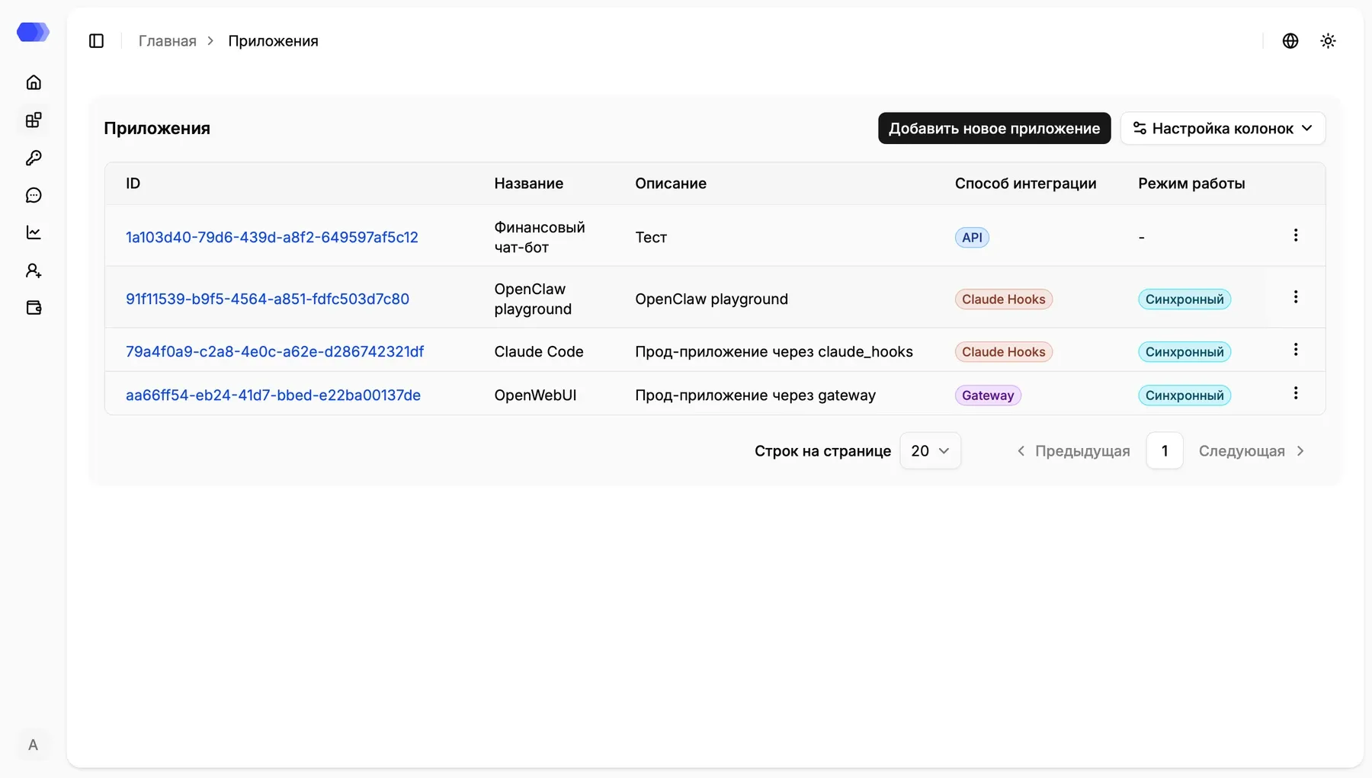Open the wallet sidebar icon
This screenshot has height=778, width=1372.
click(34, 308)
